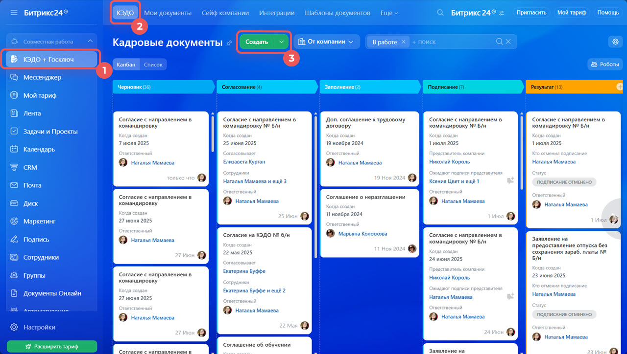Open Маркетинг in the sidebar
This screenshot has width=627, height=354.
(x=40, y=221)
